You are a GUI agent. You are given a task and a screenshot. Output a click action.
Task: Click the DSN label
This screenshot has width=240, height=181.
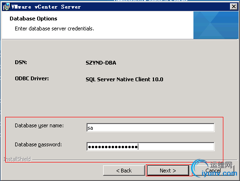pyautogui.click(x=21, y=62)
